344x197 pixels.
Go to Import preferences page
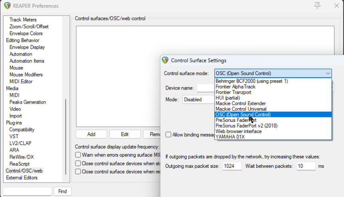pos(15,116)
